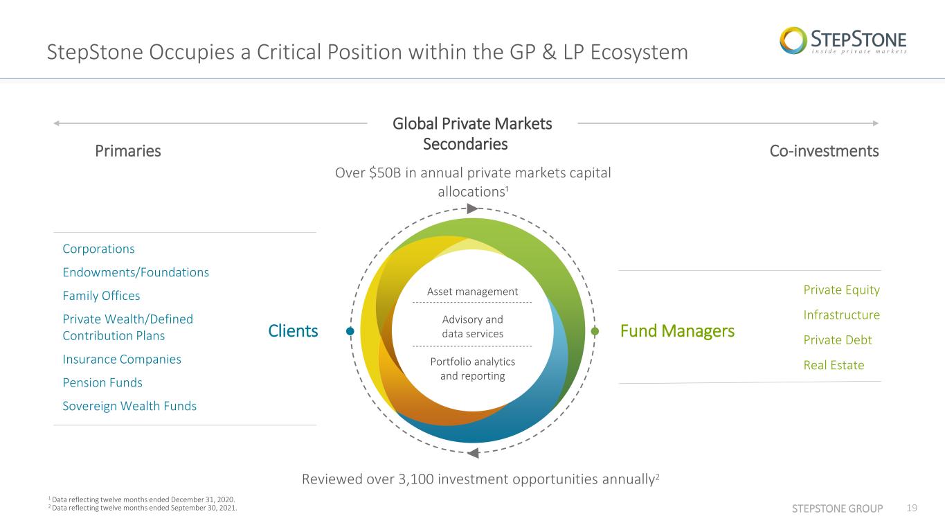Click Portfolio analytics and reporting text

pos(473,369)
